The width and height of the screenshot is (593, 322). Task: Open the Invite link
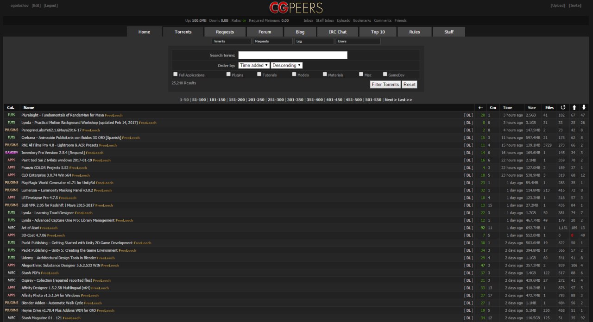pyautogui.click(x=575, y=6)
